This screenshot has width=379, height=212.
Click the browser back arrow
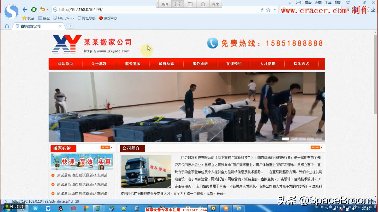coord(25,10)
